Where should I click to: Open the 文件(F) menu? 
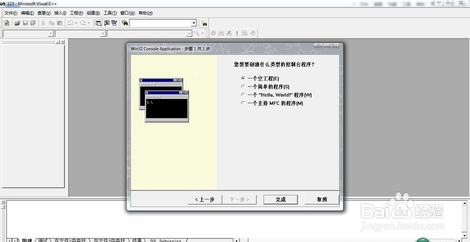[11, 13]
